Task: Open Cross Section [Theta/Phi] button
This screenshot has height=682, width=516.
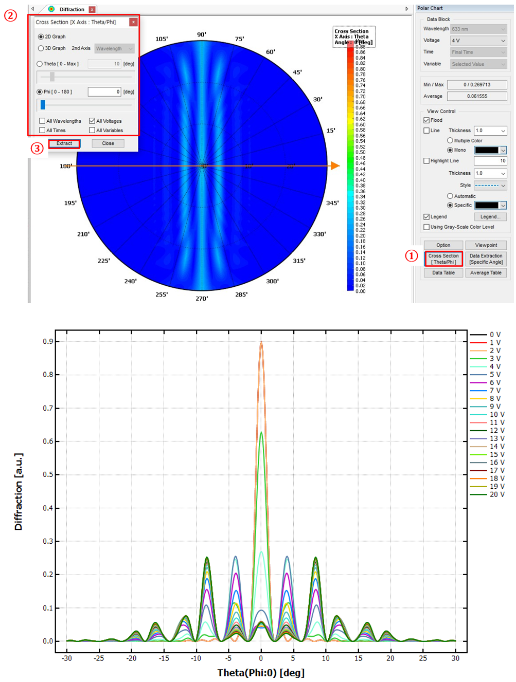Action: (443, 259)
